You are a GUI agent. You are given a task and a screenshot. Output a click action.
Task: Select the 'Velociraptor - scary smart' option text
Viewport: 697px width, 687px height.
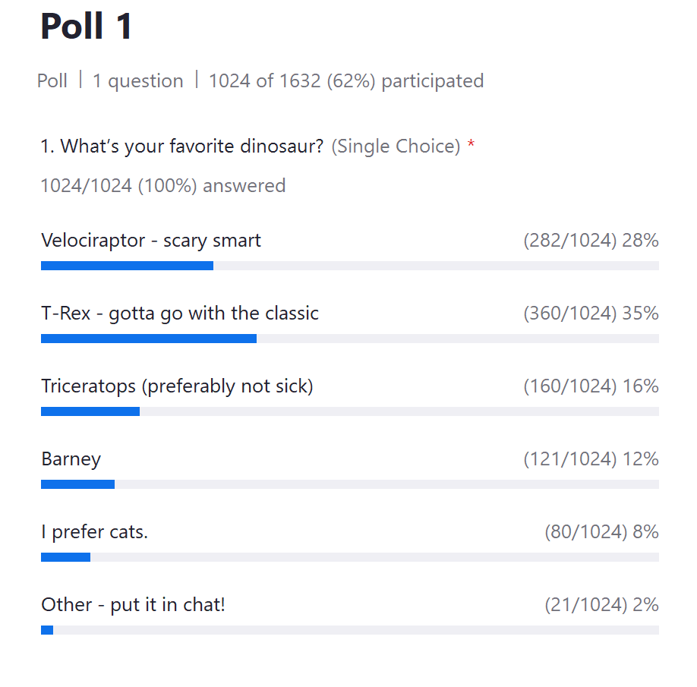click(x=151, y=241)
